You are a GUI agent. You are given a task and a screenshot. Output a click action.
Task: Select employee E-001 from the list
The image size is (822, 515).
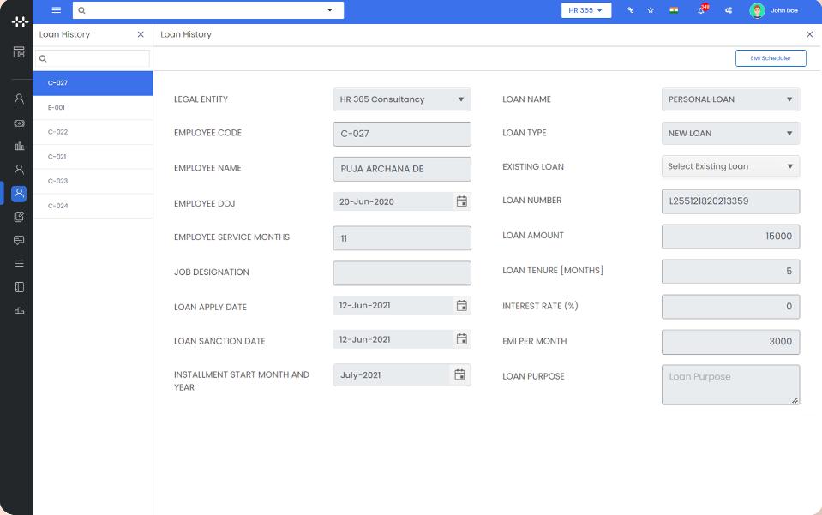pyautogui.click(x=57, y=108)
